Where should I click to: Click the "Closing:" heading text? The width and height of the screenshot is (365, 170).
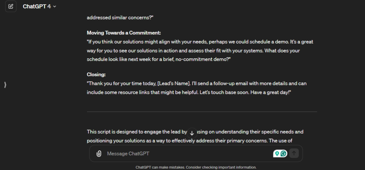coord(96,75)
